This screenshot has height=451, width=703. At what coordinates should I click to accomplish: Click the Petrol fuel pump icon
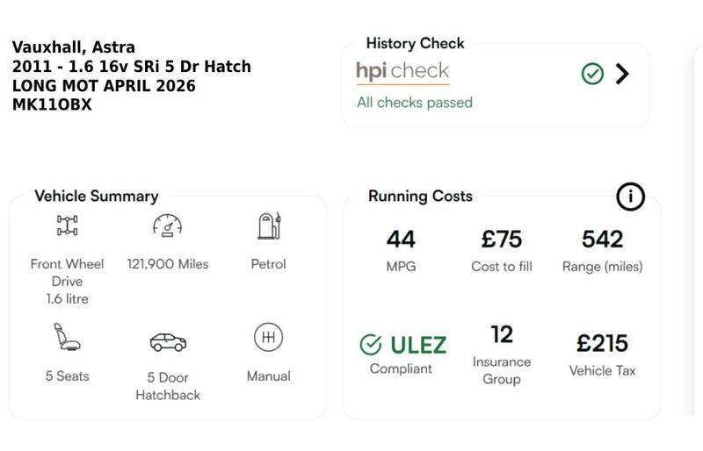[269, 225]
